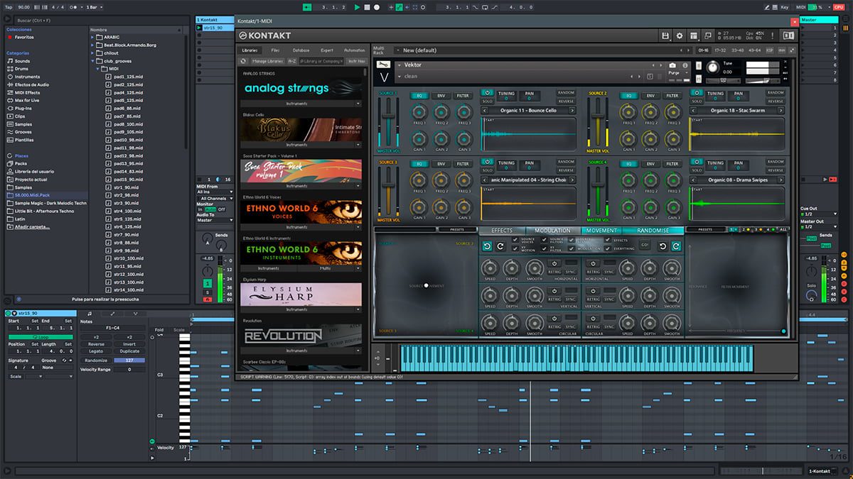Open Kontakt workspace layout icon

tap(694, 35)
